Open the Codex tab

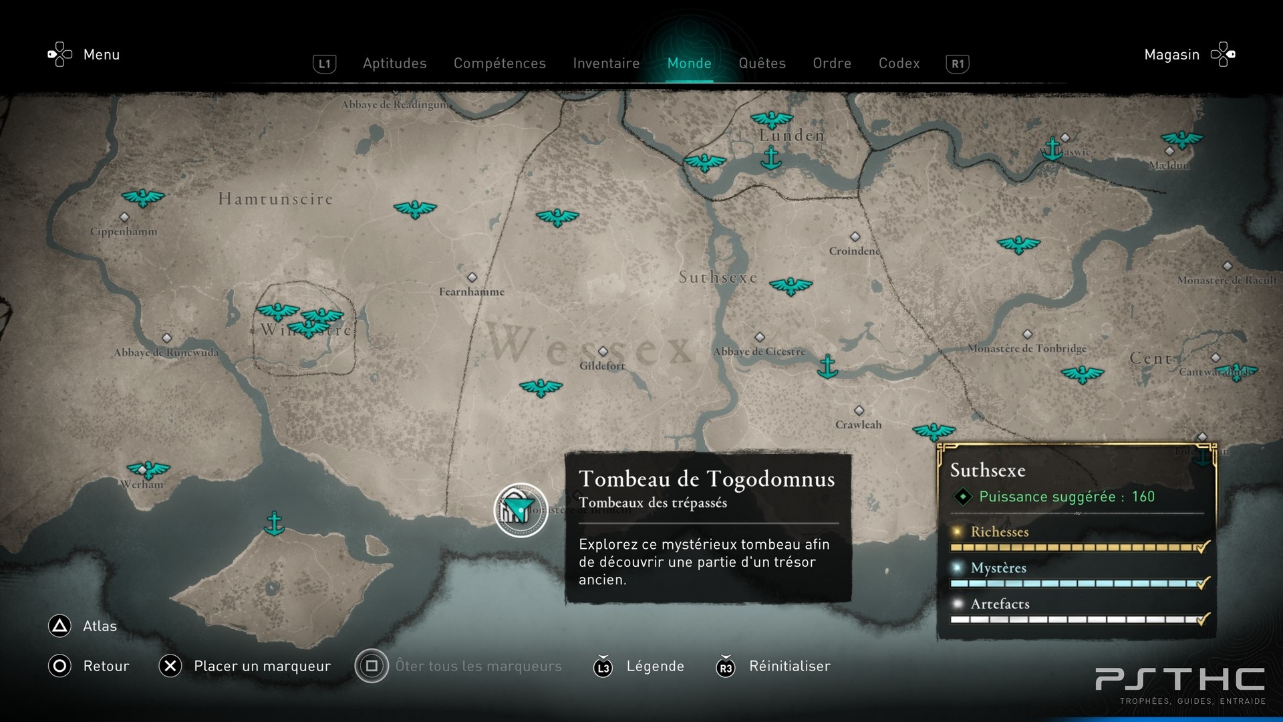click(x=899, y=64)
